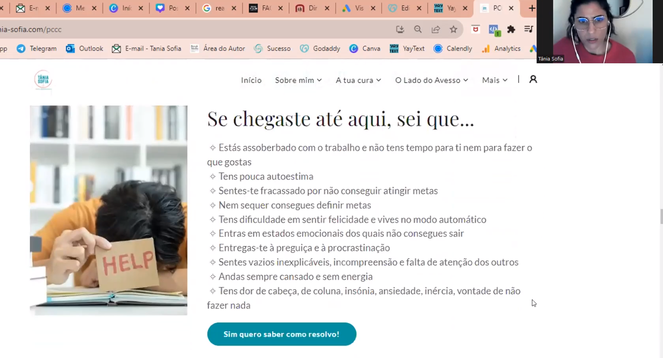Open the Telegram bookmark
This screenshot has width=663, height=358.
[37, 49]
